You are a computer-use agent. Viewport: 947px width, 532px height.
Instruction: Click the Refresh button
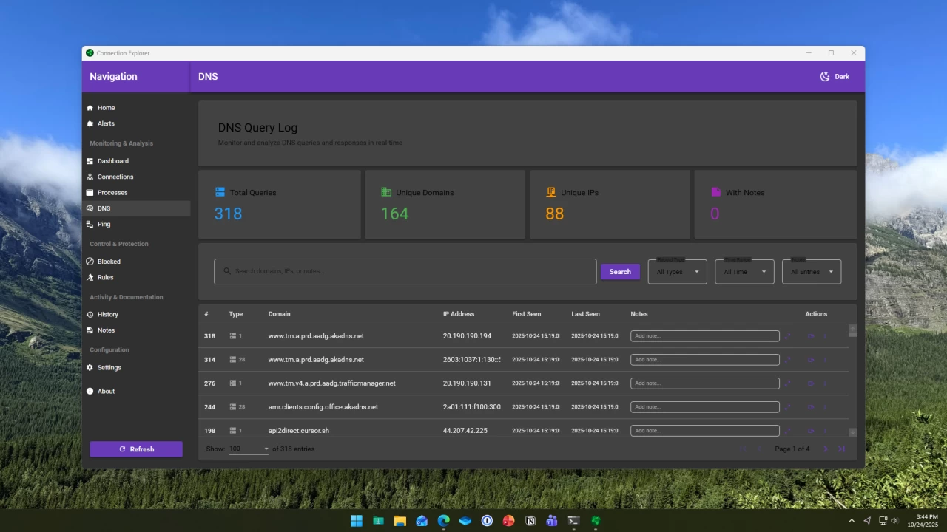tap(136, 449)
